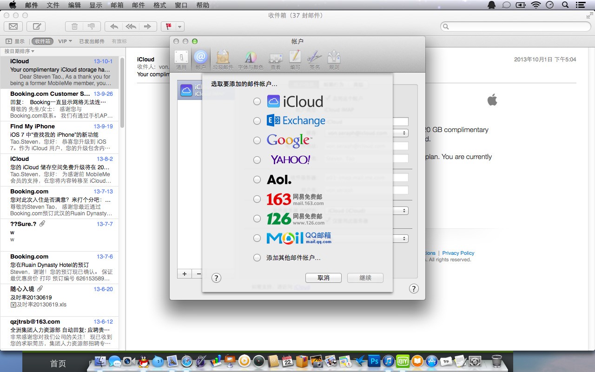The image size is (595, 372).
Task: Select the Exchange account radio button
Action: click(x=257, y=121)
